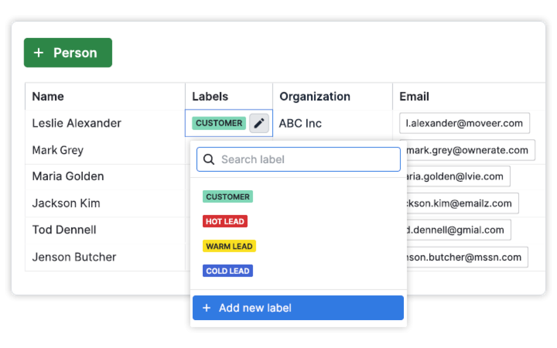Click the pencil edit icon beside CUSTOMER
This screenshot has height=348, width=557.
(x=259, y=124)
